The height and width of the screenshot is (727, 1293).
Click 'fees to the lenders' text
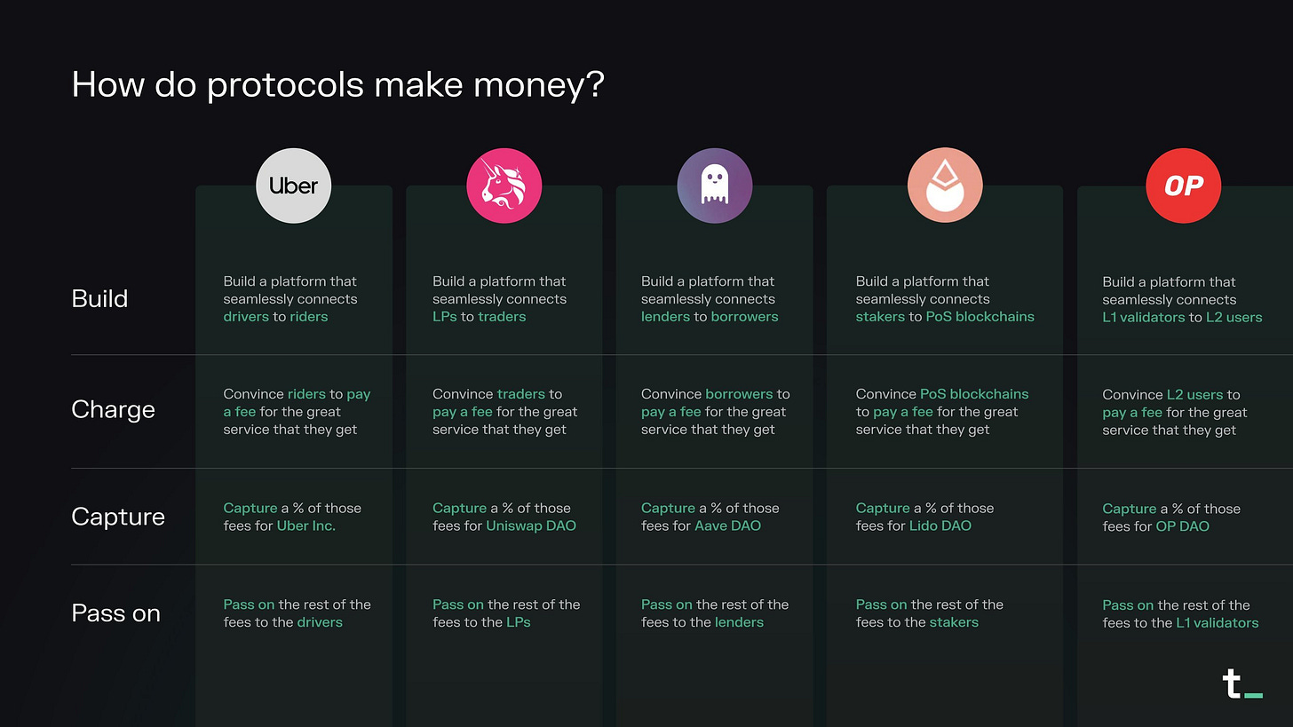point(702,622)
